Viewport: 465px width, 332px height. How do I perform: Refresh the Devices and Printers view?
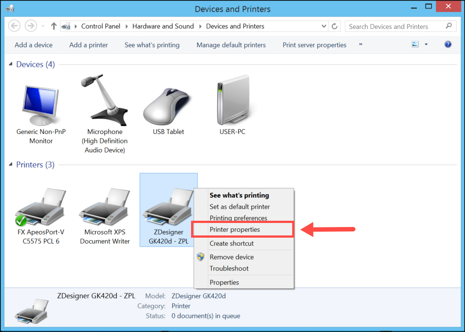[x=334, y=26]
